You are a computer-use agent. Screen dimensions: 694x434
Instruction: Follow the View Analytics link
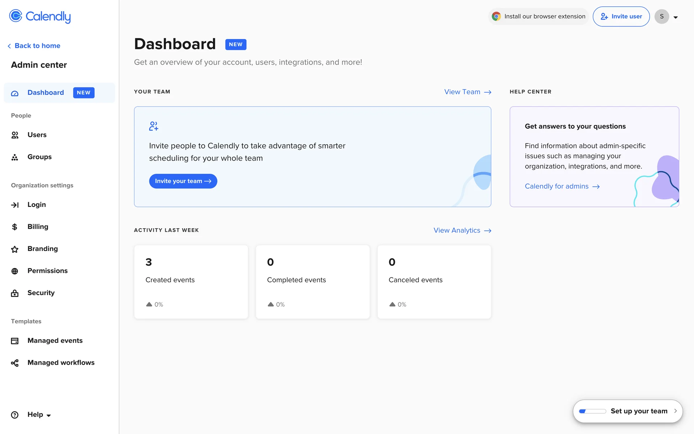click(x=462, y=230)
